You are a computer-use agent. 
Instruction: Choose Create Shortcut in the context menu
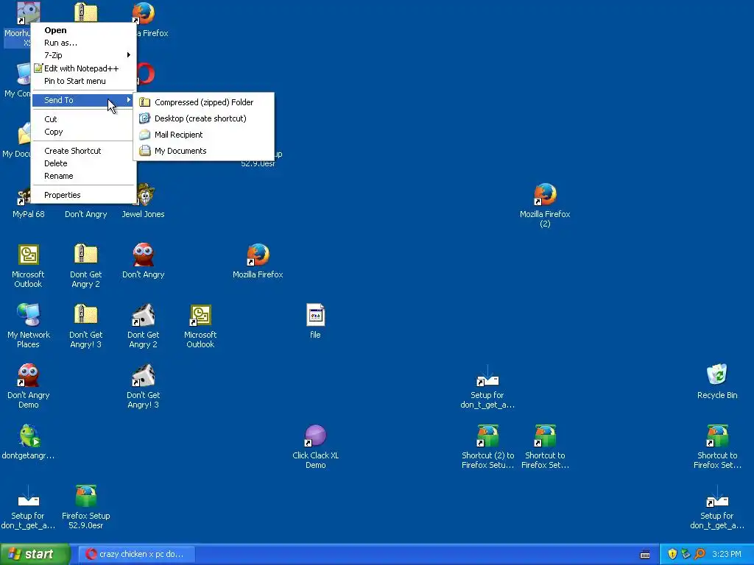pos(84,151)
